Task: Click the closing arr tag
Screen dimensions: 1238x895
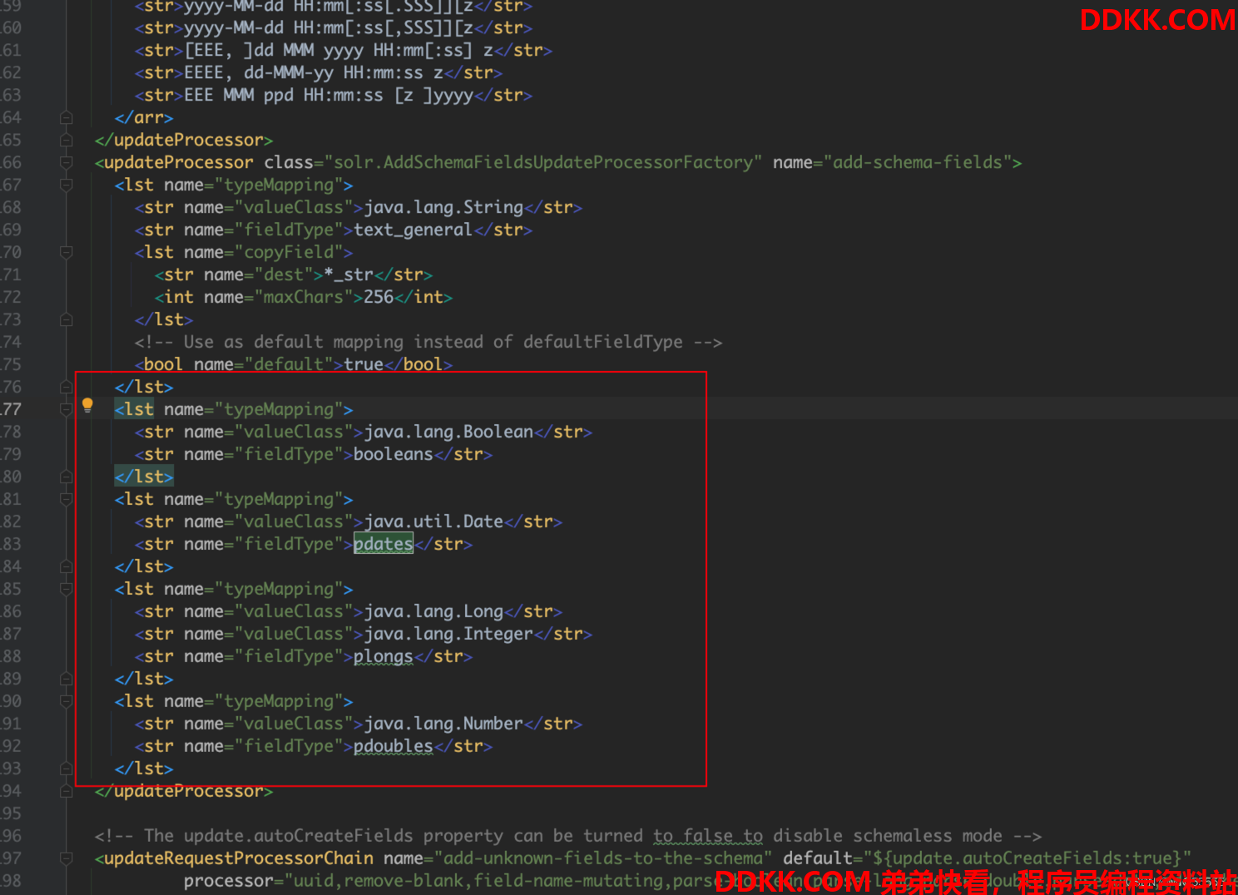Action: [144, 117]
